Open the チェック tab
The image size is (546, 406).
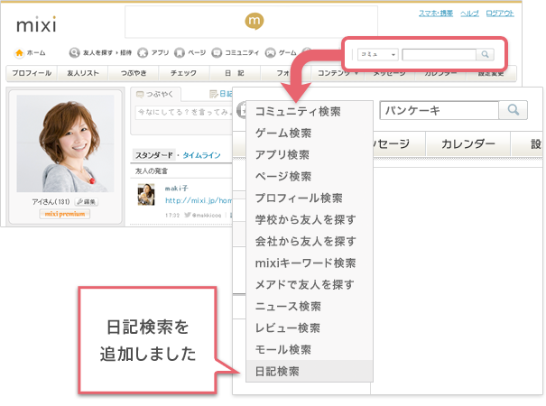point(183,73)
